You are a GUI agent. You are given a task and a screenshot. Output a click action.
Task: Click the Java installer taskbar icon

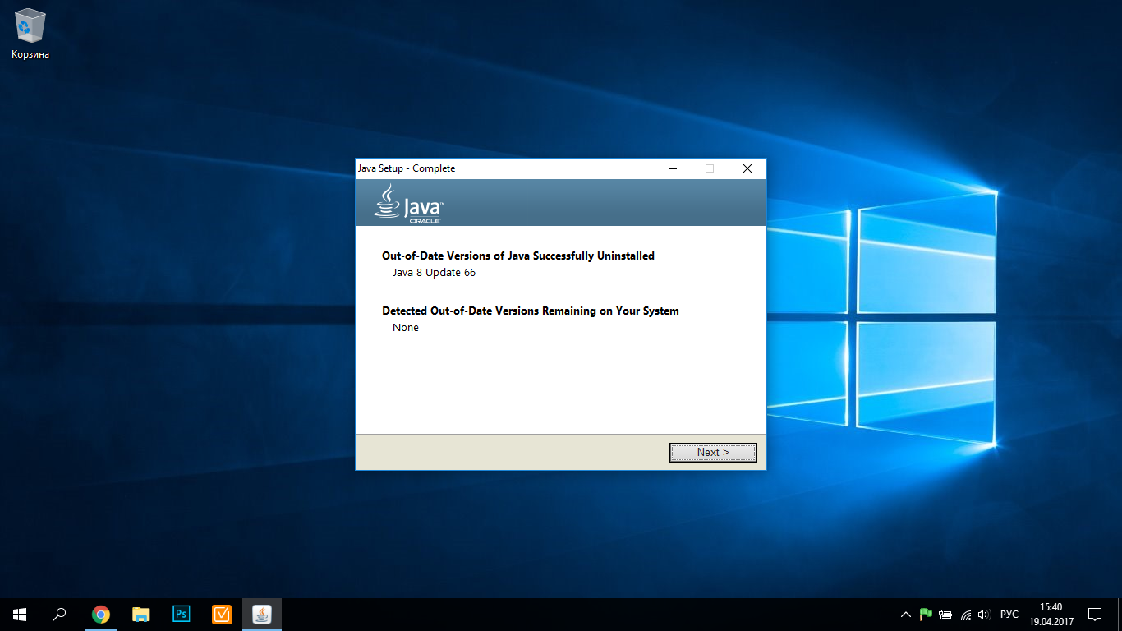(262, 614)
